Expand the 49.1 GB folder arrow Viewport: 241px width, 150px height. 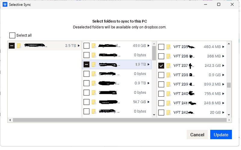149,46
